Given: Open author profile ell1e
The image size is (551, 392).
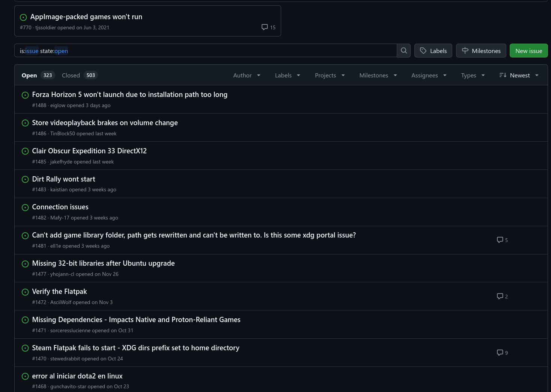Looking at the screenshot, I should pyautogui.click(x=56, y=246).
